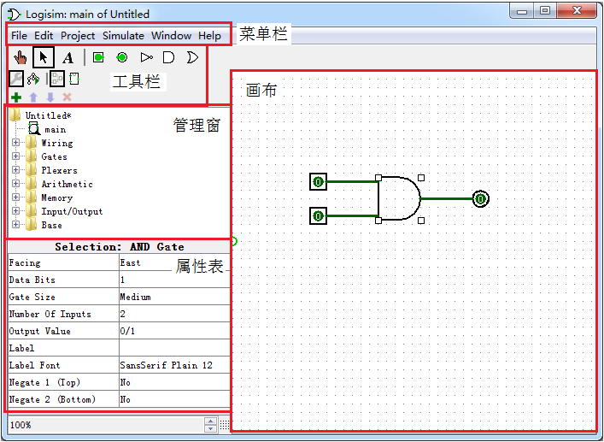Select the main circuit in tree
The image size is (604, 442).
coord(54,130)
